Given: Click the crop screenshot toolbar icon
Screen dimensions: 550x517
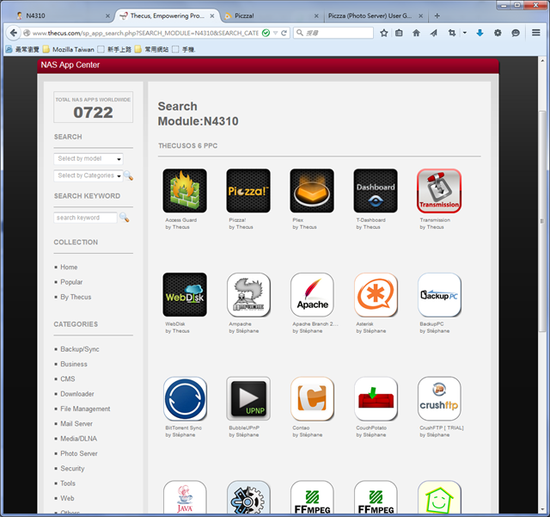Looking at the screenshot, I should pyautogui.click(x=452, y=33).
